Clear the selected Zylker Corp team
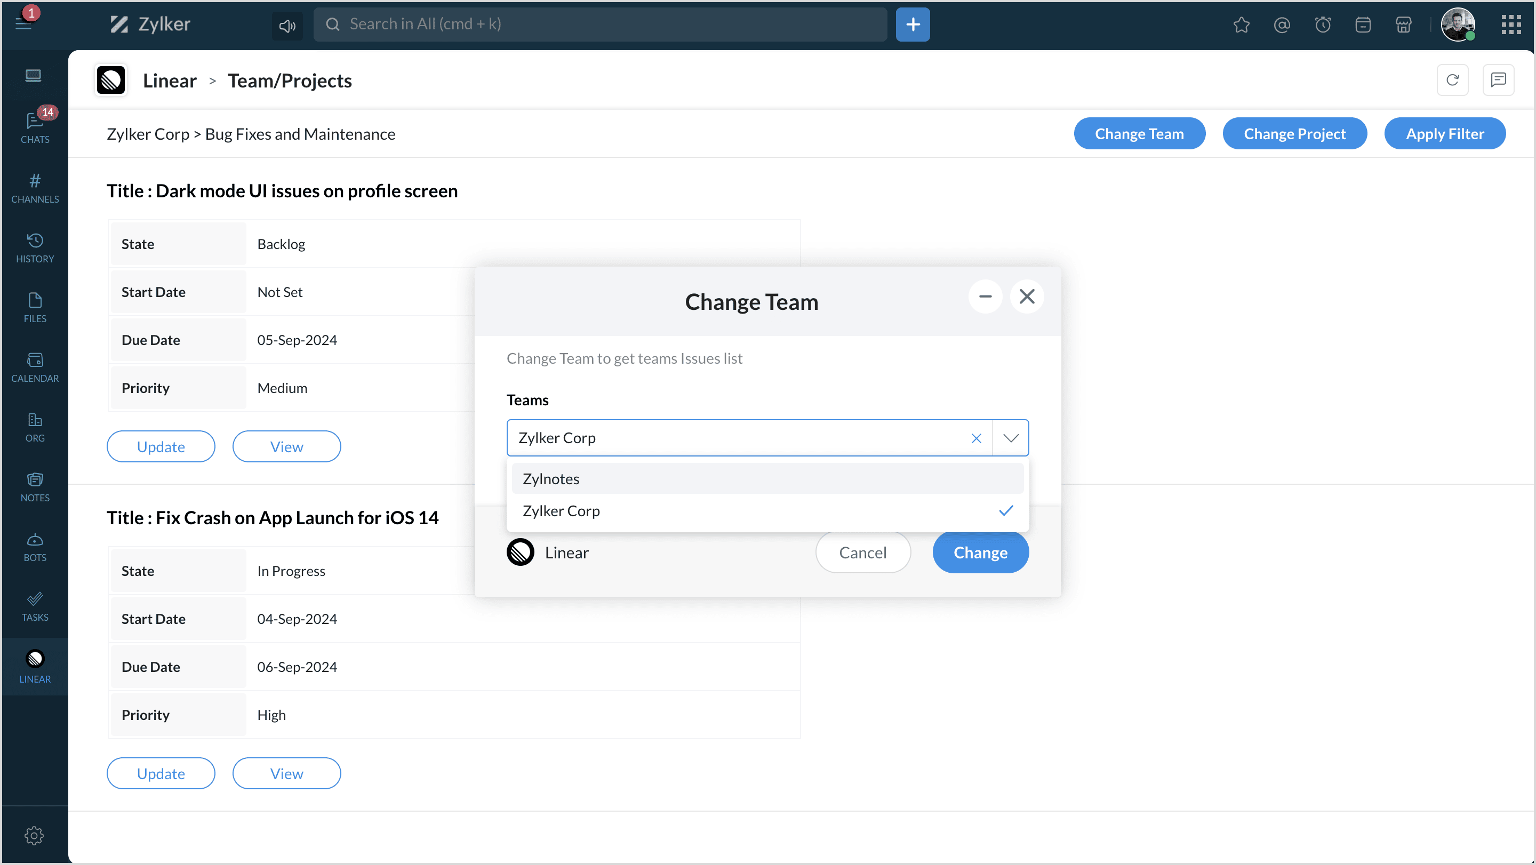Image resolution: width=1536 pixels, height=865 pixels. (x=976, y=438)
